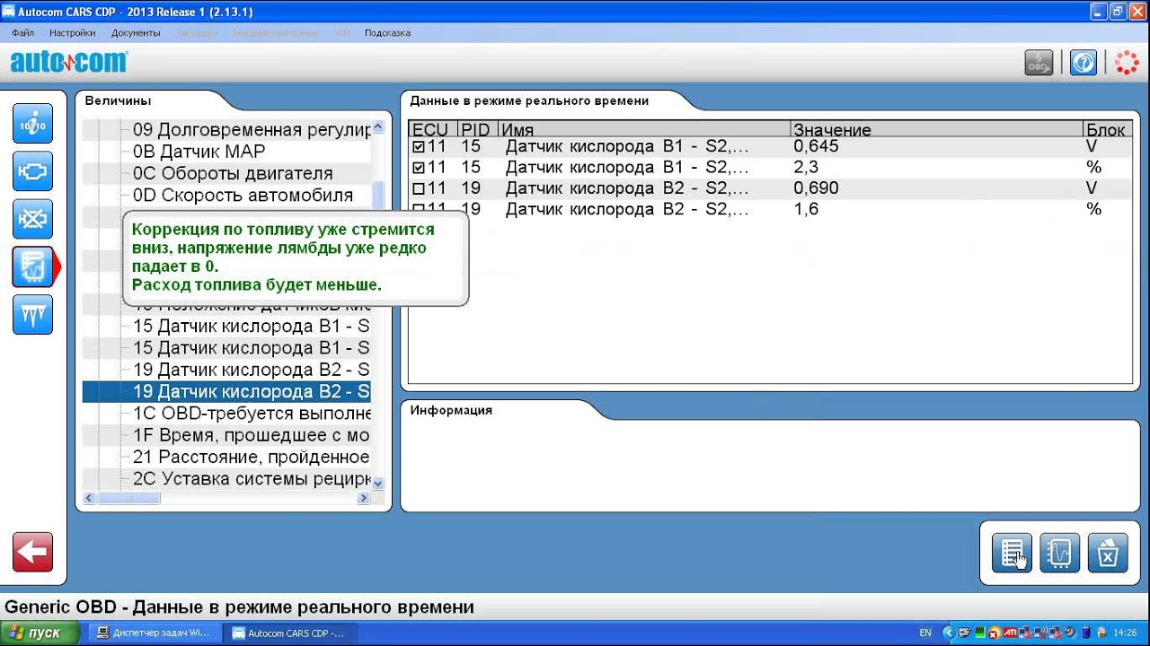
Task: Switch to Autocom CARS CDP taskbar button
Action: (289, 633)
